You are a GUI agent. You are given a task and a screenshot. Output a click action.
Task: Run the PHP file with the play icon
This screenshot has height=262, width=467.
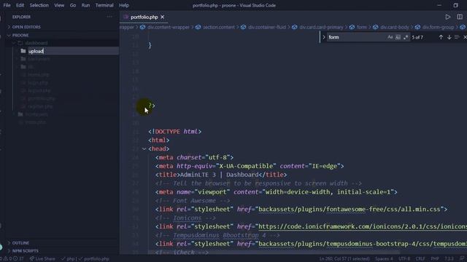[x=447, y=17]
